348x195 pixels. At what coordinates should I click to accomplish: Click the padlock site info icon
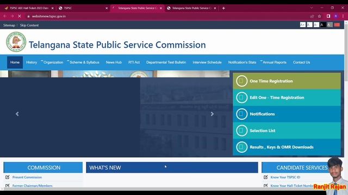[28, 16]
